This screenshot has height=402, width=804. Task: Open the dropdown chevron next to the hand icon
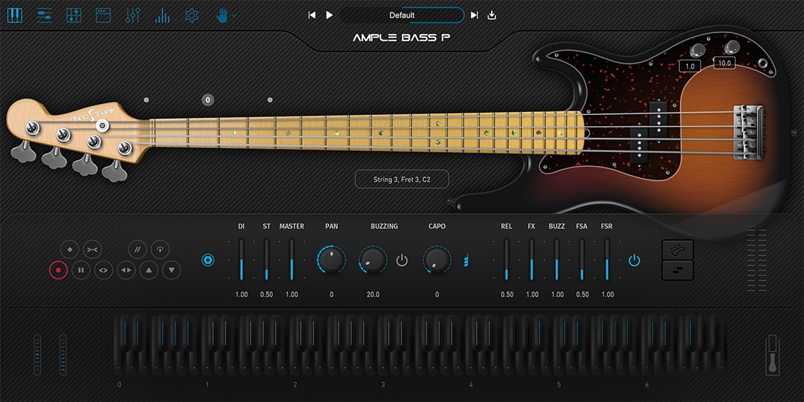pos(233,15)
